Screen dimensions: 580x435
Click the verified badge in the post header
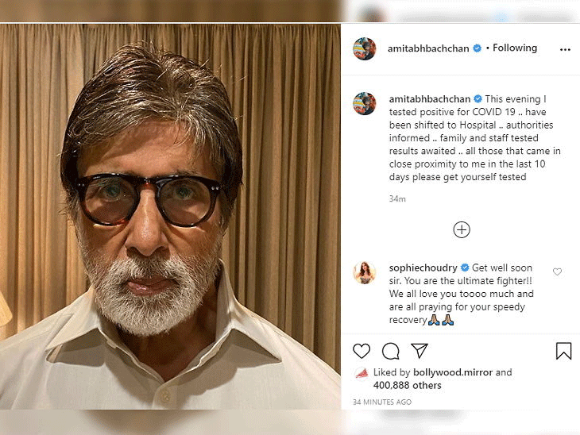[x=478, y=48]
